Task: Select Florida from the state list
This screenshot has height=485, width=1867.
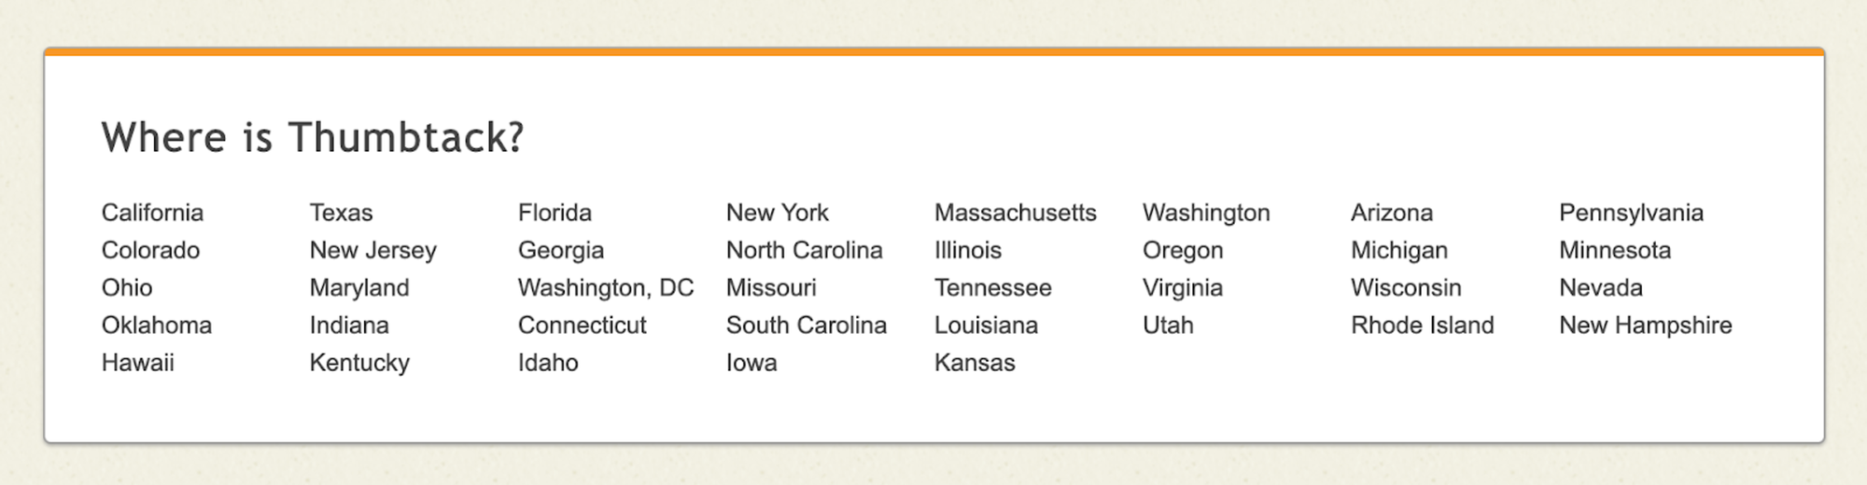Action: 554,213
